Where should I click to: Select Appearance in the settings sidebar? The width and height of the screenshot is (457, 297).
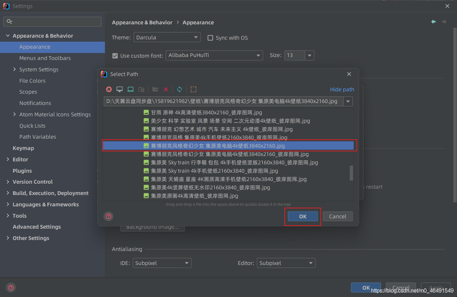click(52, 47)
